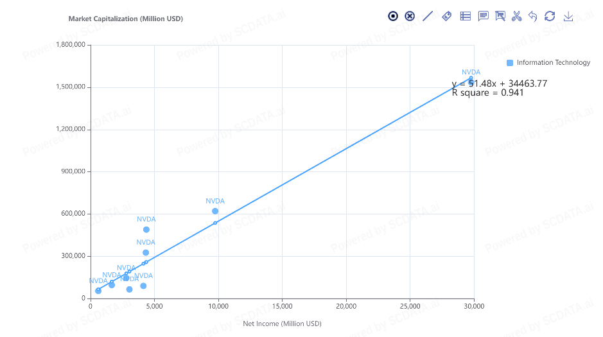Click the circled-dot select icon in toolbar
This screenshot has width=603, height=337.
393,16
